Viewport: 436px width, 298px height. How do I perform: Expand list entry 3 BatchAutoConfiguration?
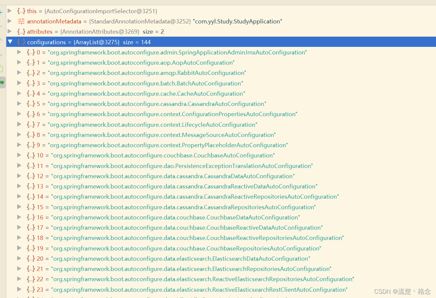[19, 83]
